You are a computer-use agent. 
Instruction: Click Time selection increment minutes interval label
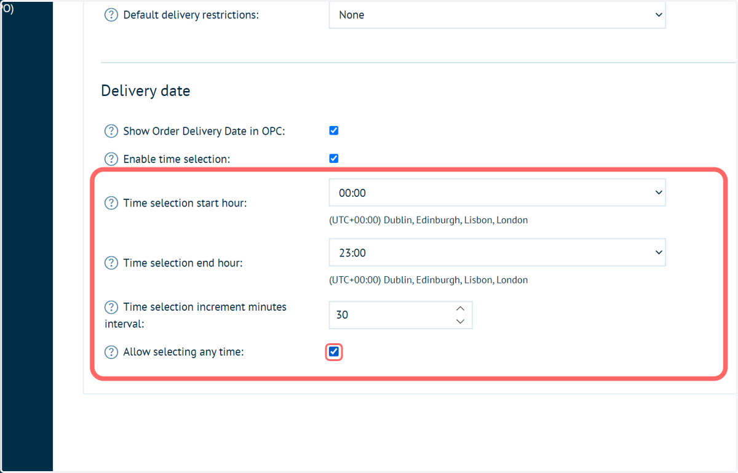click(197, 315)
